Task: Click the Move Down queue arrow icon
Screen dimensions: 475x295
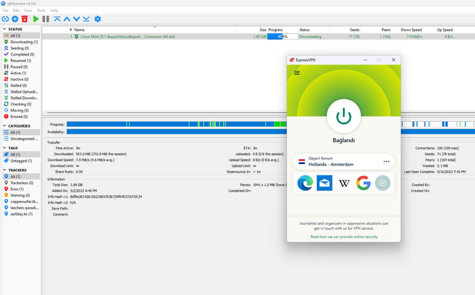Action: pyautogui.click(x=76, y=19)
